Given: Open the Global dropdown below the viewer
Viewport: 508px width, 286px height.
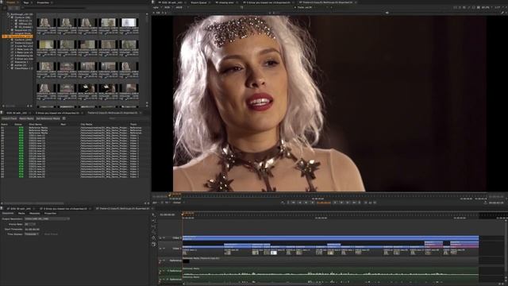Looking at the screenshot, I should [178, 203].
